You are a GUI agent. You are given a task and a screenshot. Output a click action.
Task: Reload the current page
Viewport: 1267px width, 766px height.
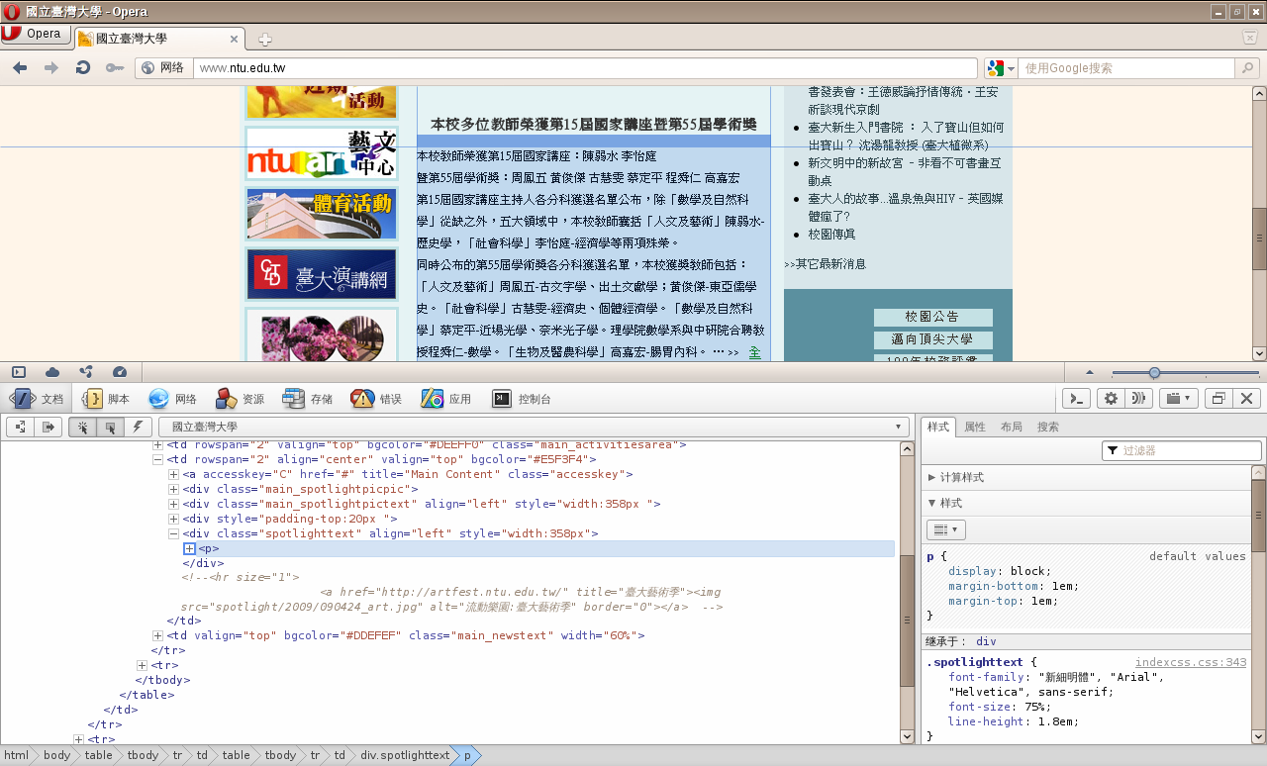click(x=83, y=68)
